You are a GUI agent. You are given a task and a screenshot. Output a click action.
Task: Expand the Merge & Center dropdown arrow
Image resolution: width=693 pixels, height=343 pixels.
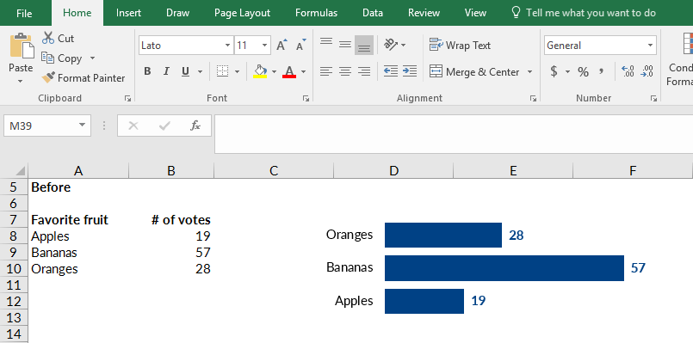(x=530, y=71)
